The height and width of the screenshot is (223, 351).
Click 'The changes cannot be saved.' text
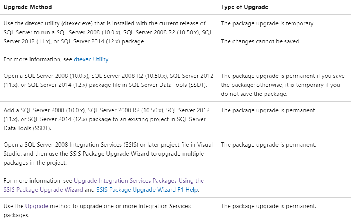click(261, 41)
